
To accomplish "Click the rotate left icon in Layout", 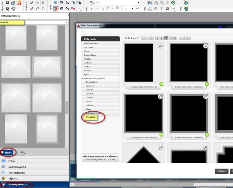I will [x=62, y=3].
